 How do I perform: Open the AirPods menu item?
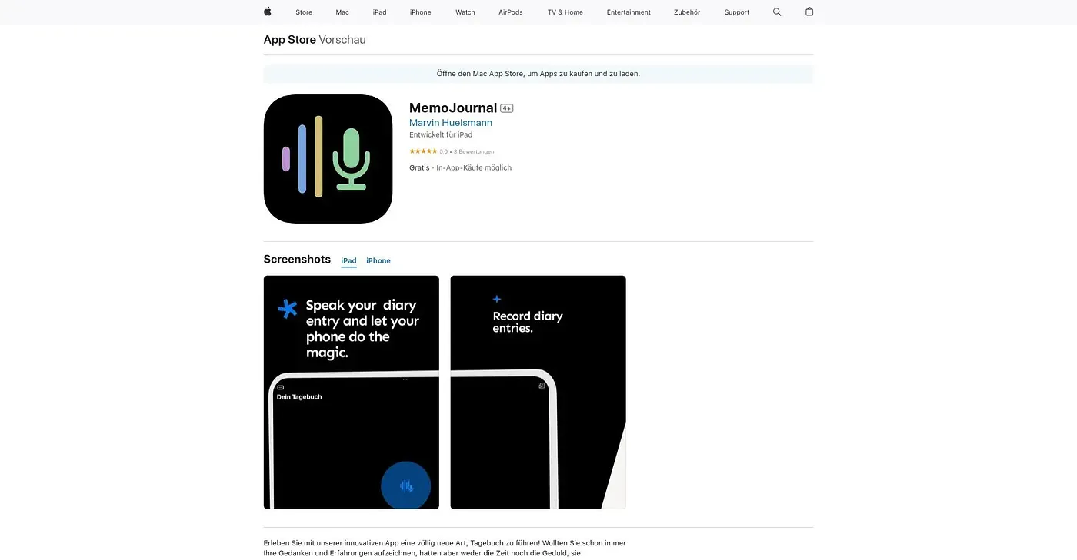click(511, 12)
